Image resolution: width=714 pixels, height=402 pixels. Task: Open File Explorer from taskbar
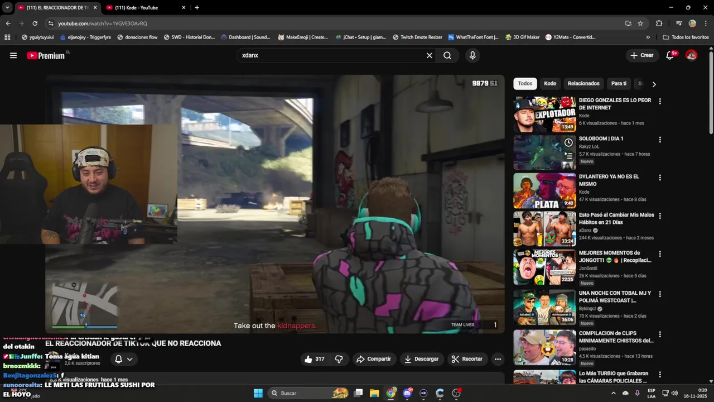point(374,393)
